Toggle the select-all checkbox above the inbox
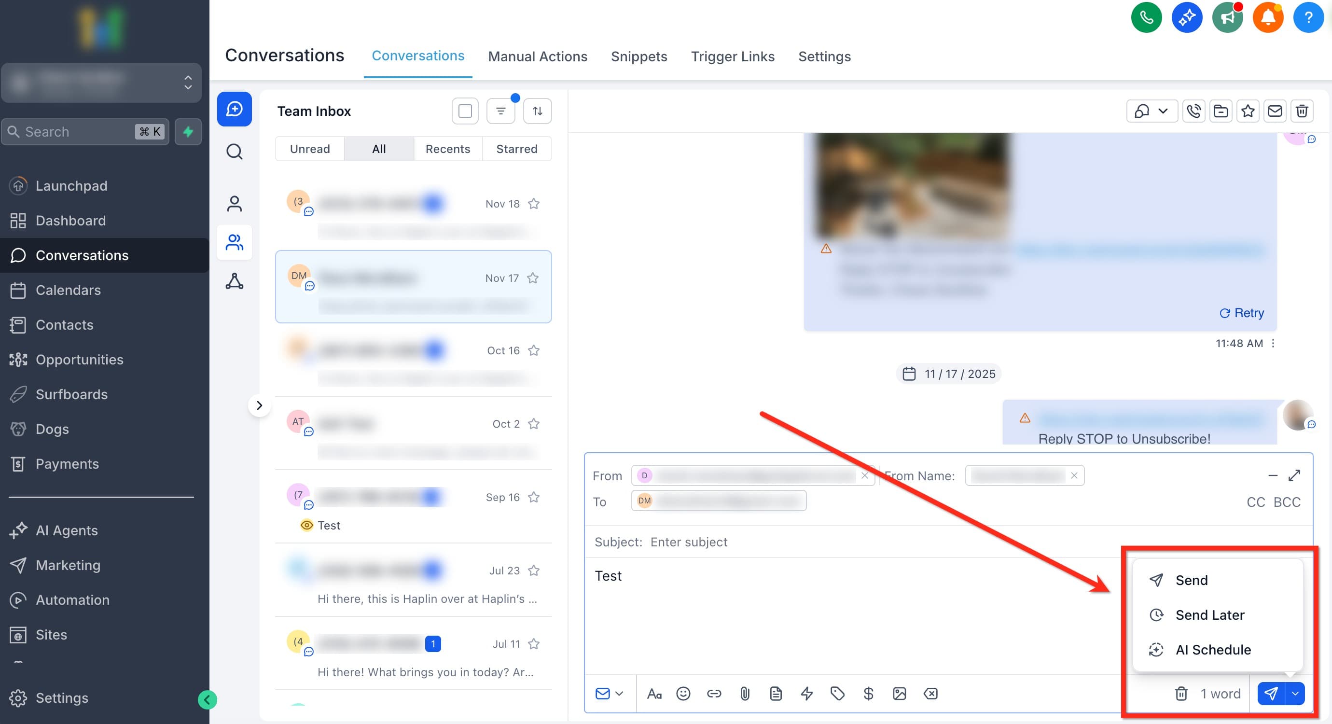The width and height of the screenshot is (1332, 724). coord(464,111)
